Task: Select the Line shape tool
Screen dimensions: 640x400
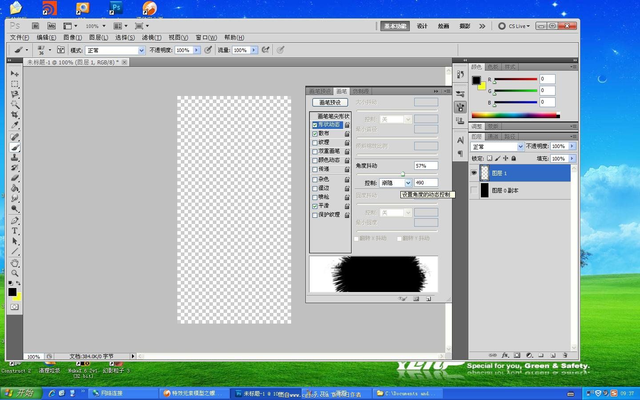Action: (15, 251)
